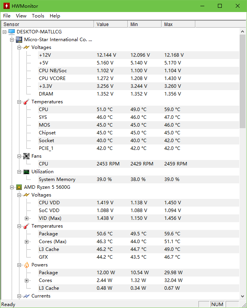
Task: Click the Micro-Star motherboard icon
Action: [19, 40]
